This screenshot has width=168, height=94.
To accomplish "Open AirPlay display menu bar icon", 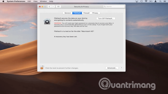I will click(137, 1).
